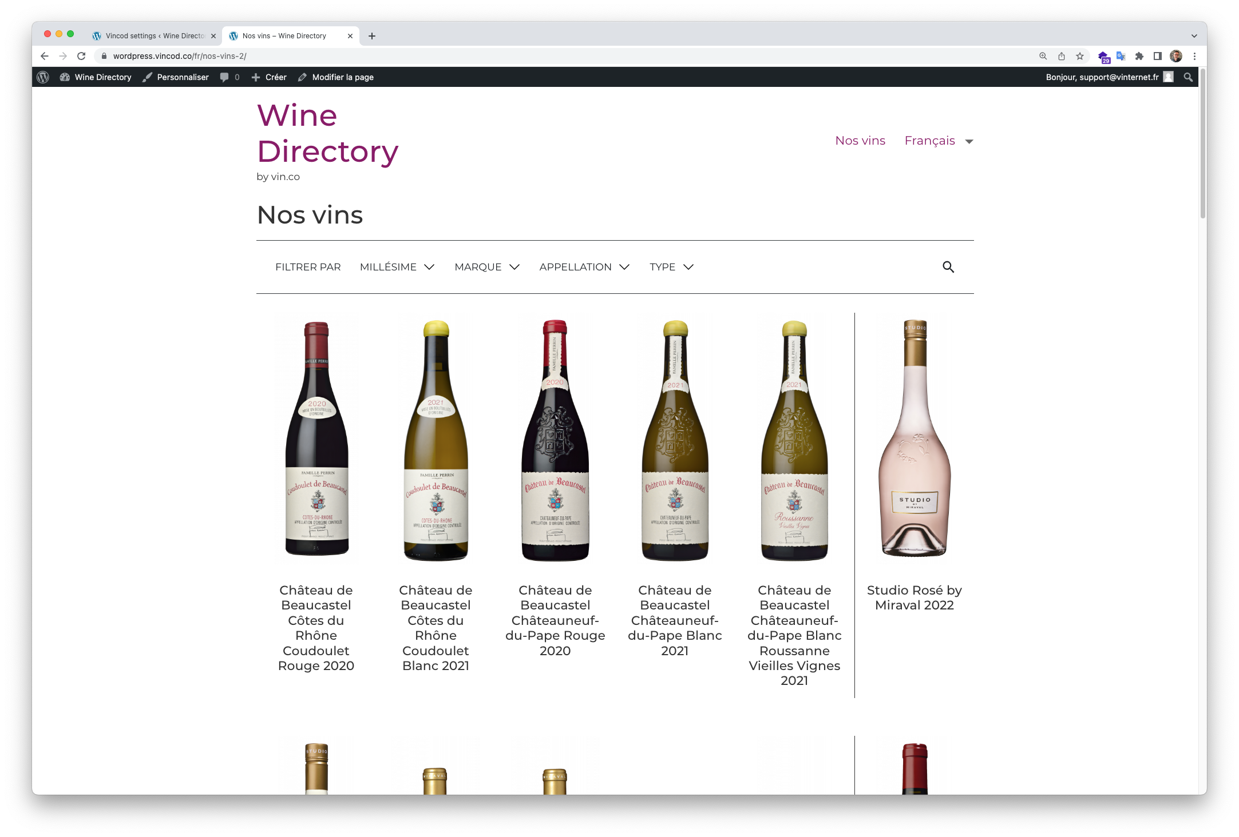The image size is (1239, 837).
Task: Click the 'FILTRER PAR' label
Action: point(308,267)
